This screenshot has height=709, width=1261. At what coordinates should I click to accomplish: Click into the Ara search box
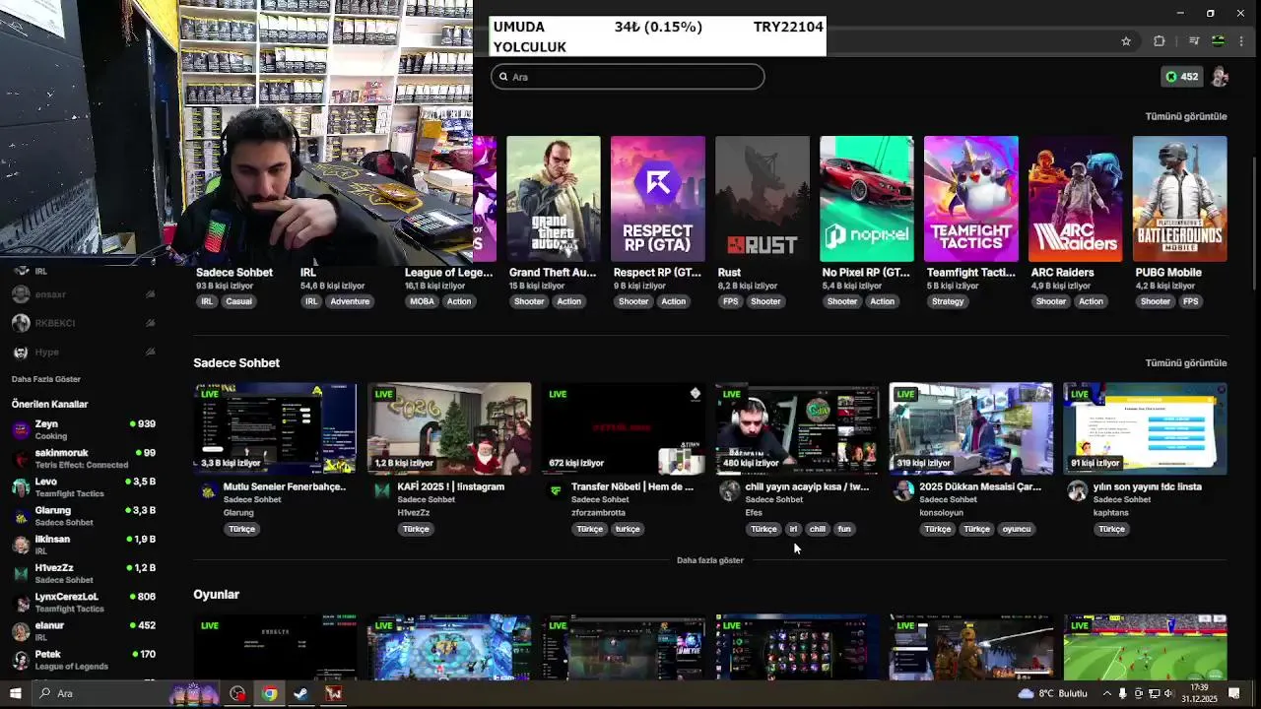[x=628, y=77]
